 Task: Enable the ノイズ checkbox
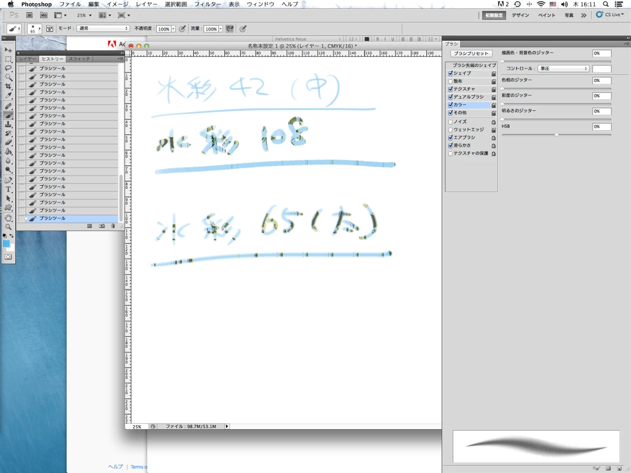point(450,122)
